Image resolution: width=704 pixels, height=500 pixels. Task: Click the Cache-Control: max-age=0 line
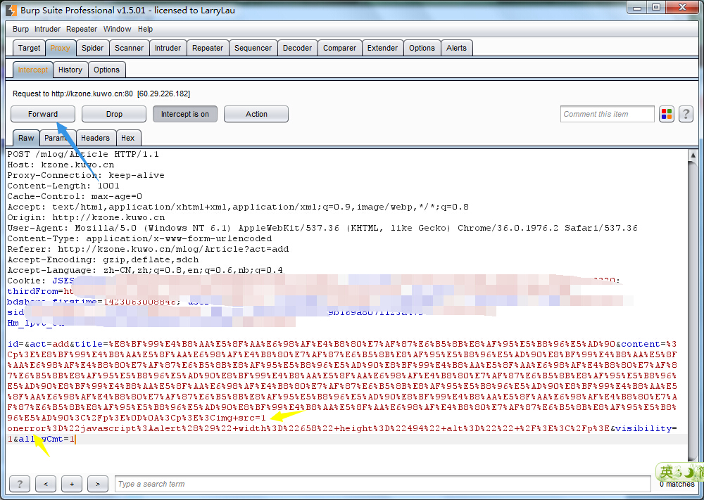(75, 196)
